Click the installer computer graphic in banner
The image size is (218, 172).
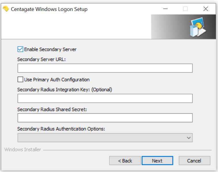pos(198,28)
